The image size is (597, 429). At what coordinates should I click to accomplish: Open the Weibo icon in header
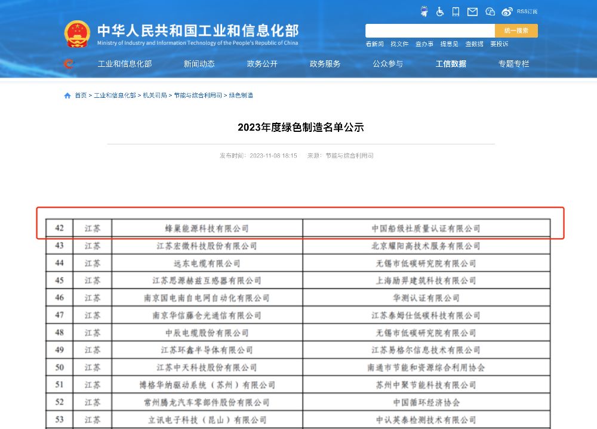click(507, 12)
